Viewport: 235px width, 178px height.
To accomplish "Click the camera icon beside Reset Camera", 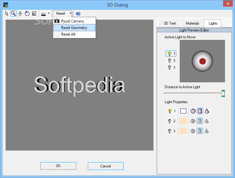I will (57, 21).
